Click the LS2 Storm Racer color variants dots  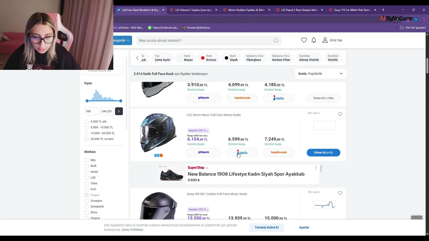coord(159,155)
